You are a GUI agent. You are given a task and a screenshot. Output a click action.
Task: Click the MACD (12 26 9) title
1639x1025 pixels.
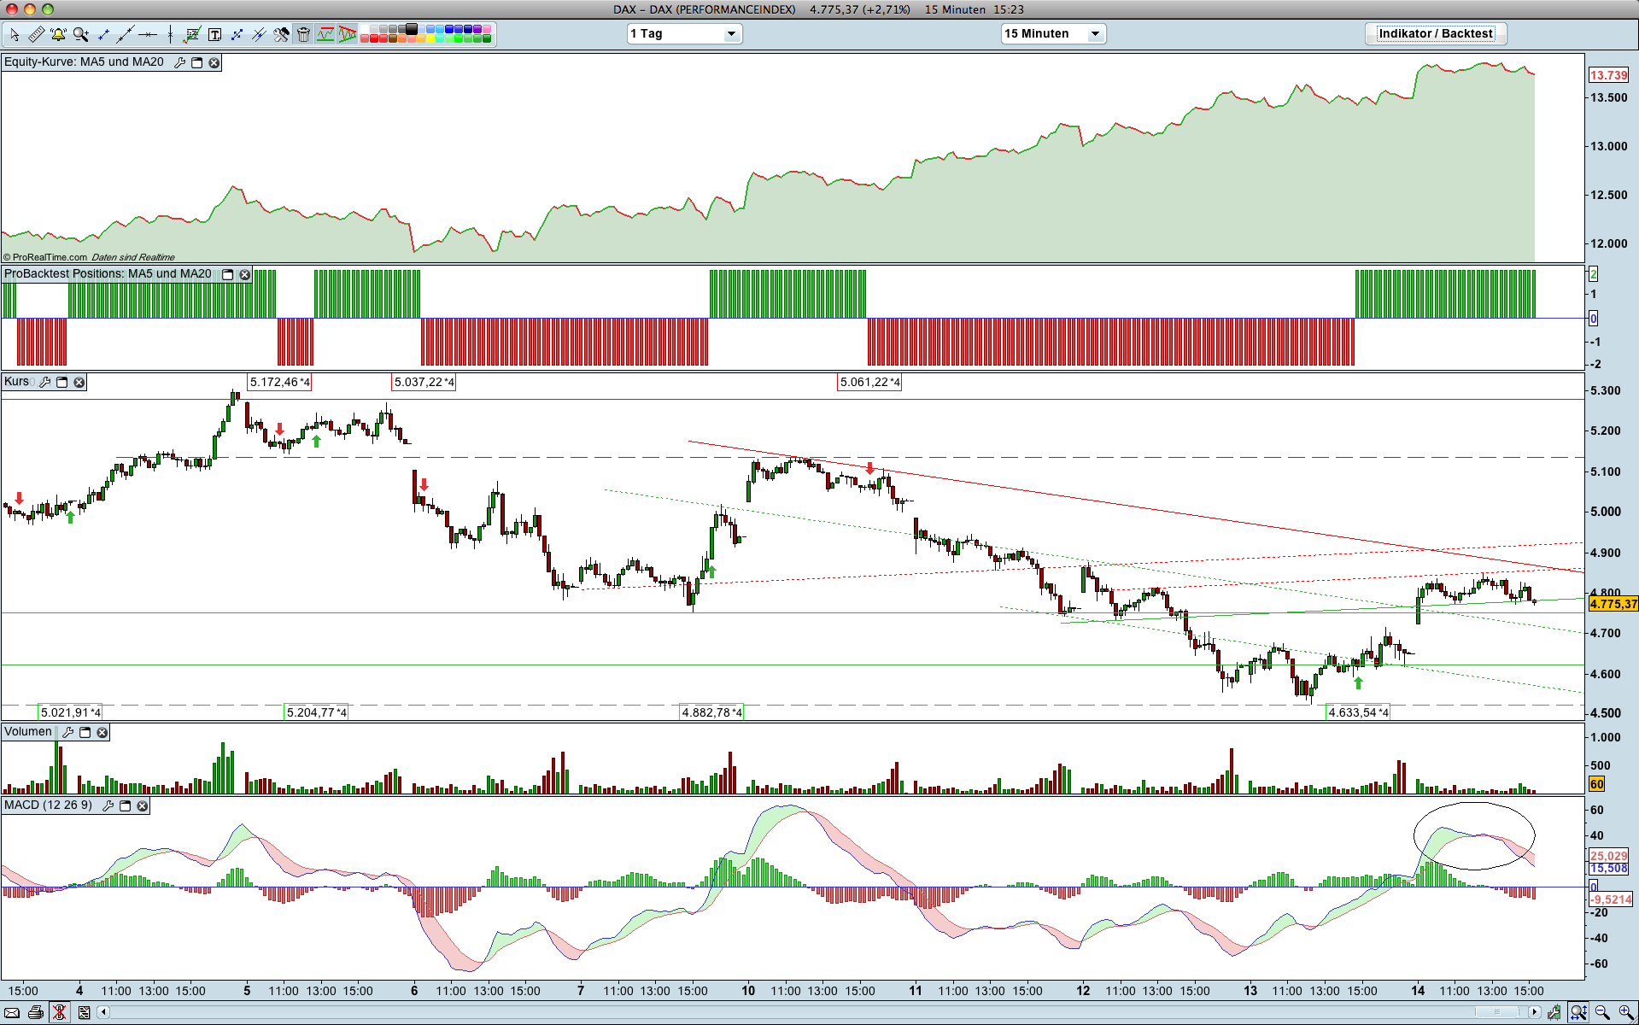click(x=48, y=805)
